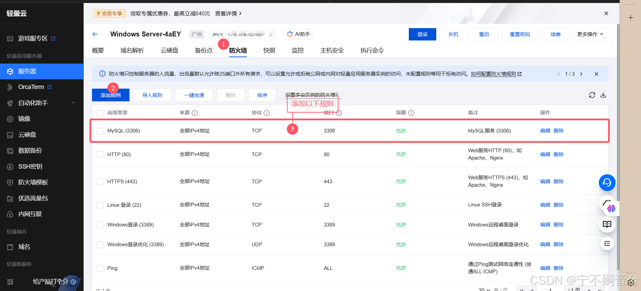Check the Linux 登录 (22) rule checkbox
The image size is (641, 291).
100,205
